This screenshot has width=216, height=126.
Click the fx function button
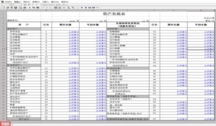(29, 5)
